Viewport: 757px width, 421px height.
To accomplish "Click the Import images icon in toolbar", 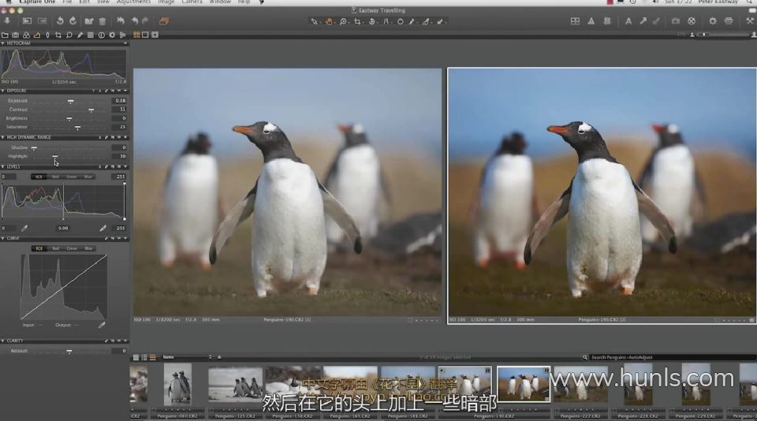I will pyautogui.click(x=7, y=20).
